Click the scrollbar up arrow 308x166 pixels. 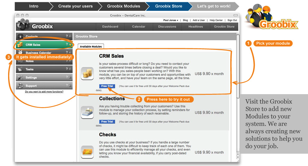point(238,154)
